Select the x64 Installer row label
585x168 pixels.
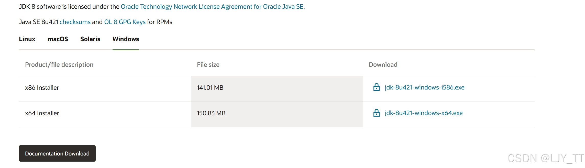pyautogui.click(x=42, y=113)
